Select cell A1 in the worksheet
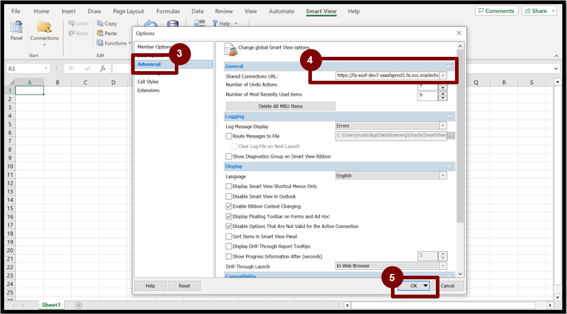The image size is (567, 314). click(x=30, y=90)
